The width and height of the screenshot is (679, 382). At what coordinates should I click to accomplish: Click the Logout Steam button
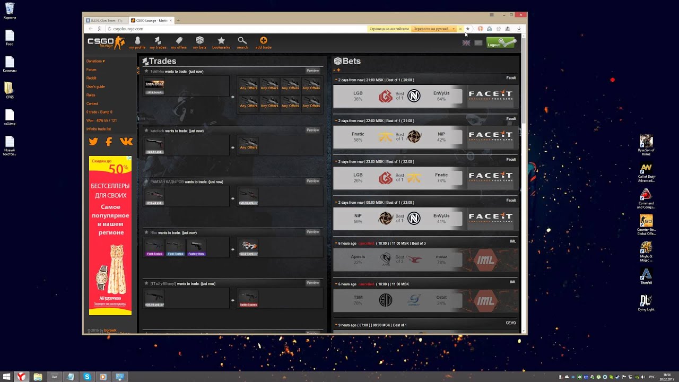501,43
